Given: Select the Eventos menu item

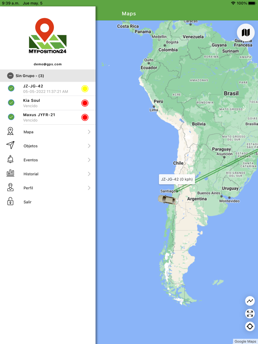Looking at the screenshot, I should [x=48, y=160].
